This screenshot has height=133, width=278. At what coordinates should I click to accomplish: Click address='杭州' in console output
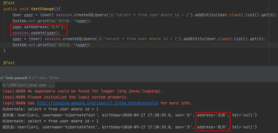pos(212,127)
